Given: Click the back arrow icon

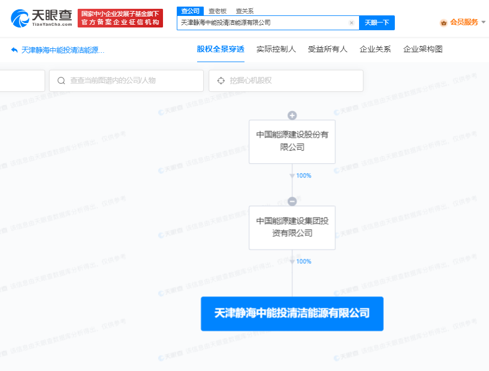Looking at the screenshot, I should tap(14, 50).
